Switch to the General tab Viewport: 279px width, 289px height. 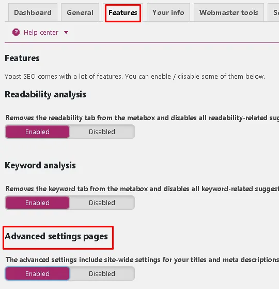point(80,12)
